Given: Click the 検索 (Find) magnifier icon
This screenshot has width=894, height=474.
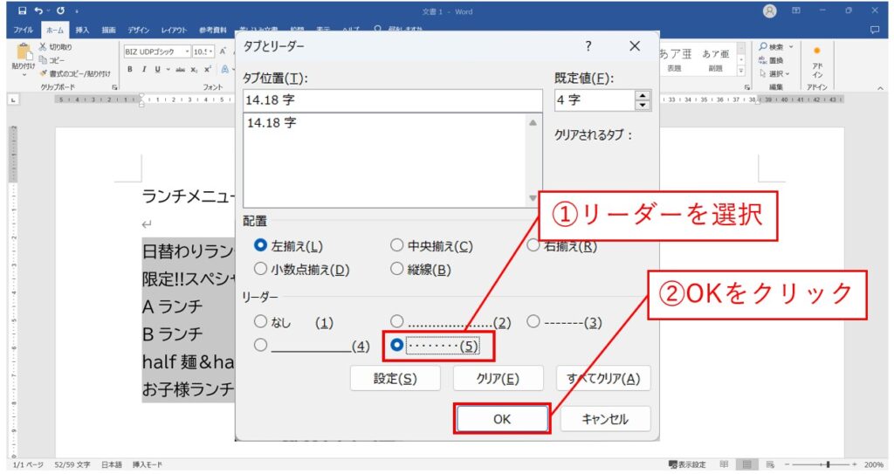Looking at the screenshot, I should 763,47.
